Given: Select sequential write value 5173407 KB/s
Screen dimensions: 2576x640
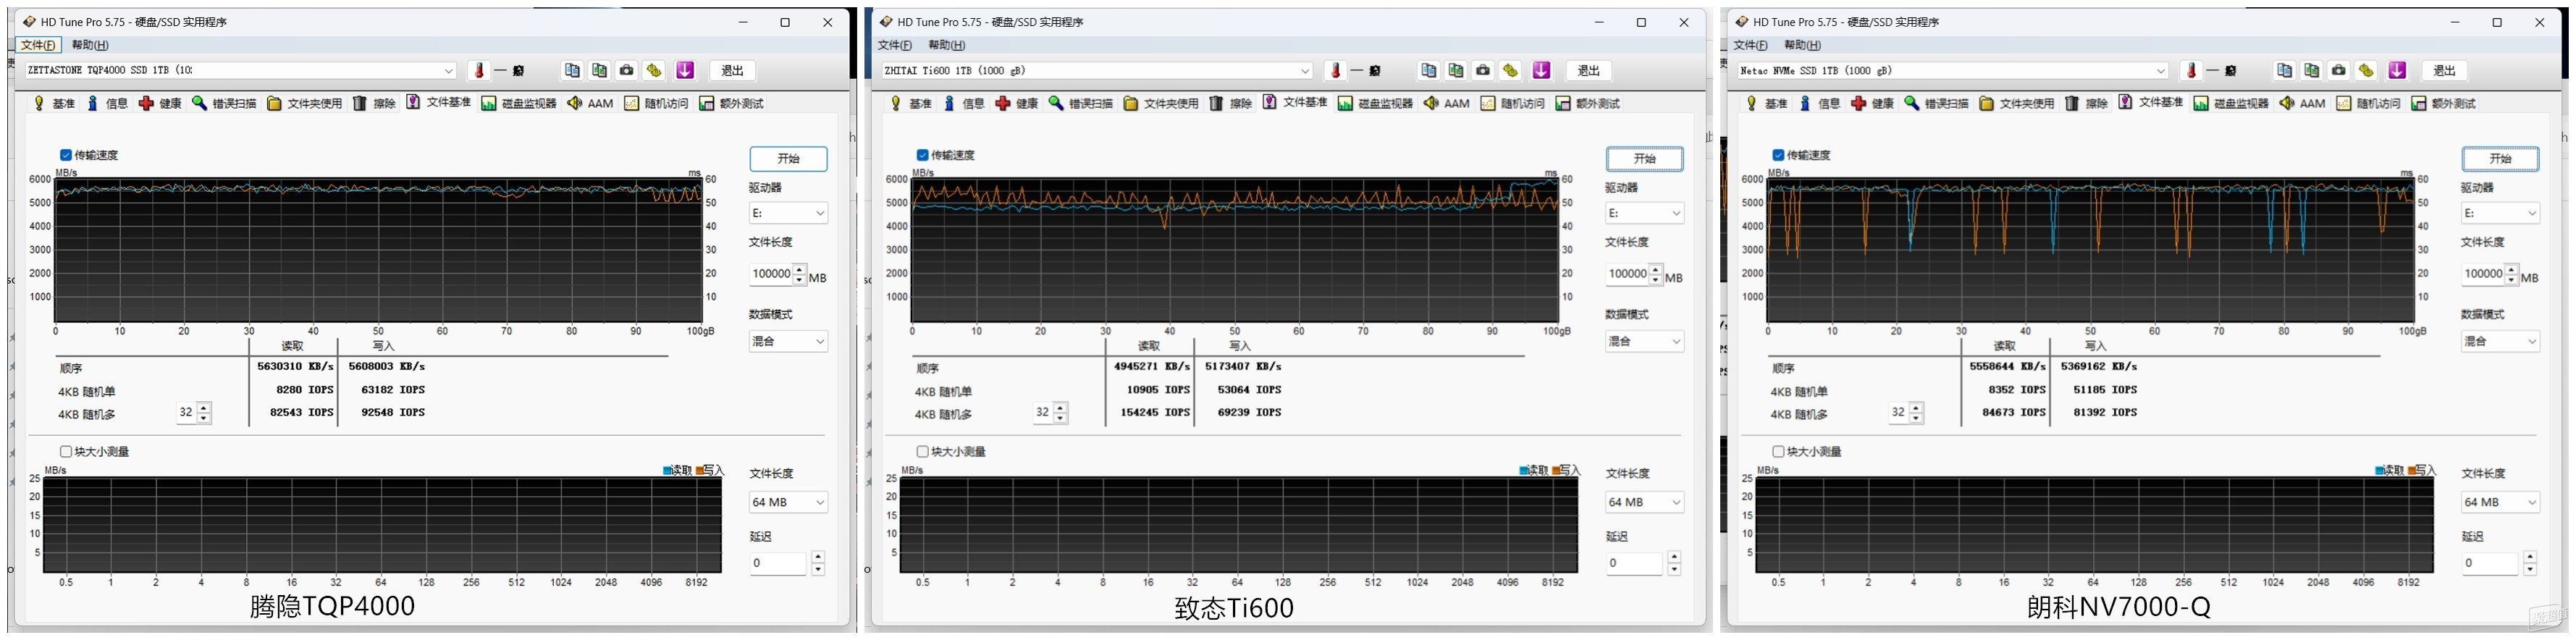Looking at the screenshot, I should click(x=1243, y=366).
